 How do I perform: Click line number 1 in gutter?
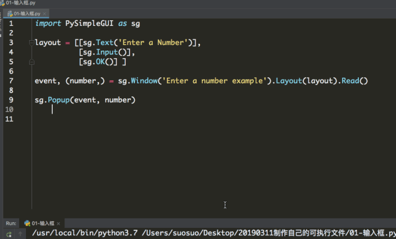[11, 23]
